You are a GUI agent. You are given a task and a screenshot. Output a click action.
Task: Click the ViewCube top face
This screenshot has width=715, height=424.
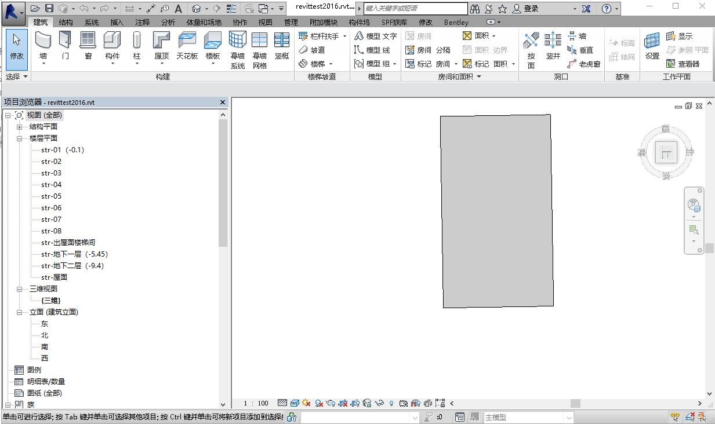pyautogui.click(x=666, y=152)
